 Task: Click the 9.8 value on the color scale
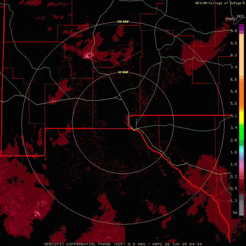(234, 31)
